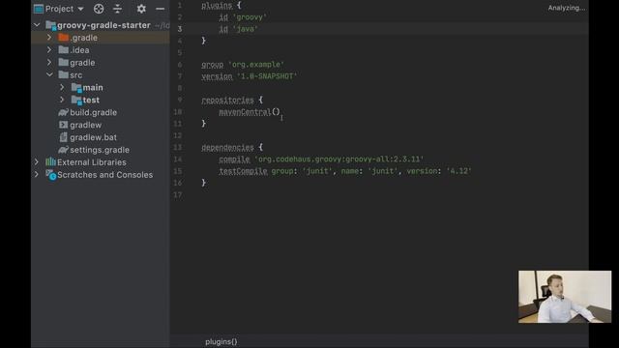Click the External Libraries icon

pyautogui.click(x=50, y=161)
